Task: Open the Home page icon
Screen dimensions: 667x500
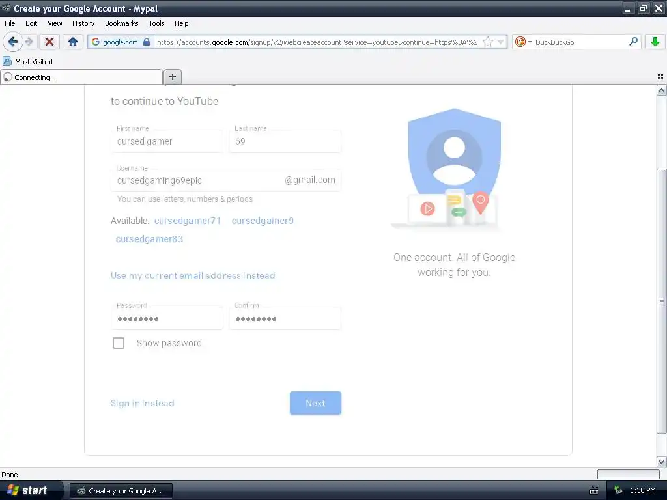Action: (x=73, y=42)
